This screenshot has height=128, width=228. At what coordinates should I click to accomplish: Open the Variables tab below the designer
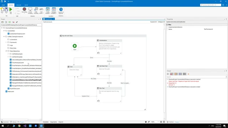(x=46, y=122)
